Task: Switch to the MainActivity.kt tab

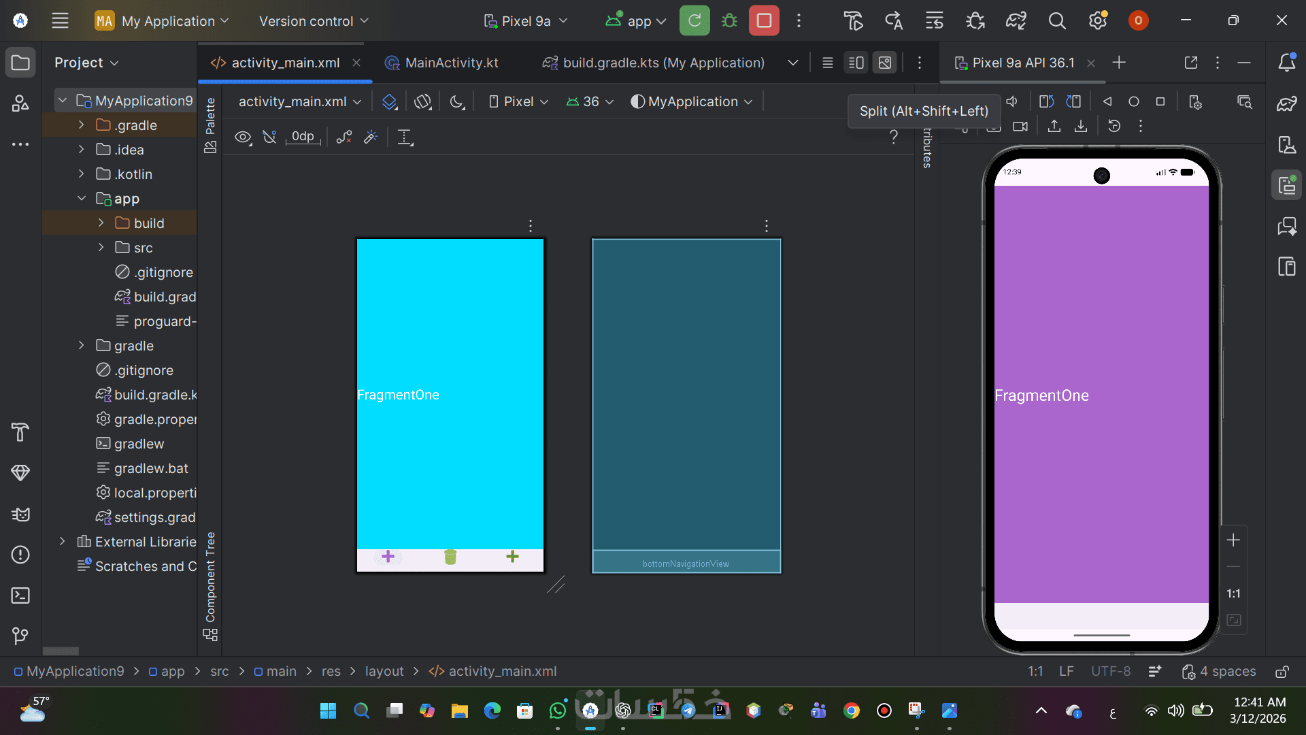Action: 451,63
